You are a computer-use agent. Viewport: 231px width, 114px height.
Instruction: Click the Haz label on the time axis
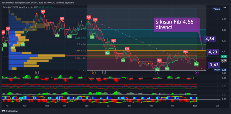pos(47,106)
